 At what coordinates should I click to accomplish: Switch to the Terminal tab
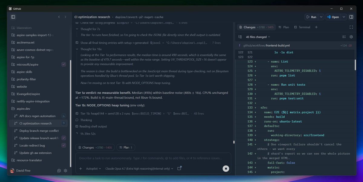click(x=302, y=27)
